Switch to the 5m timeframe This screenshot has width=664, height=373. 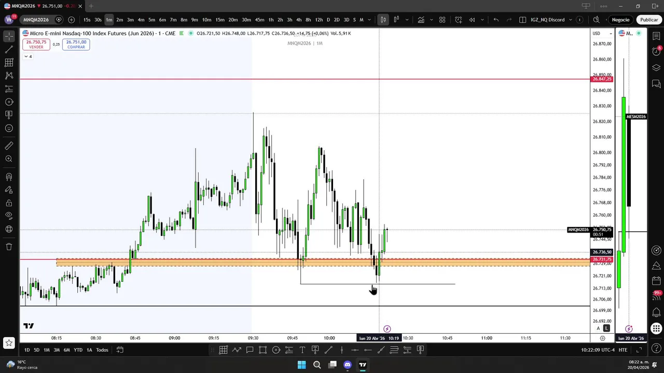[151, 20]
